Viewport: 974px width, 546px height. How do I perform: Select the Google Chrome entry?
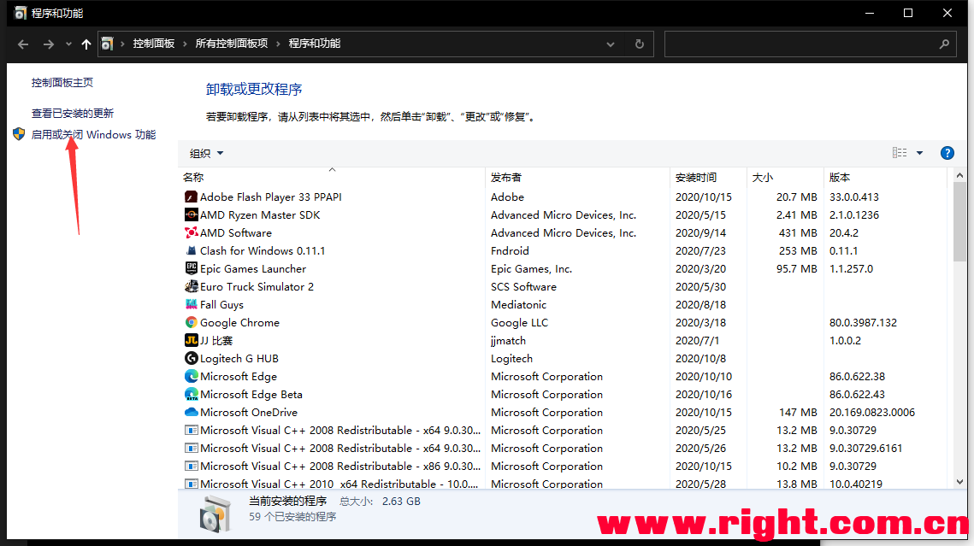[564, 323]
